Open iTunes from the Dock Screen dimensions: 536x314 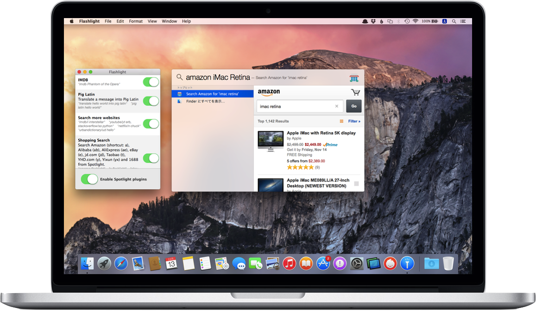point(289,263)
